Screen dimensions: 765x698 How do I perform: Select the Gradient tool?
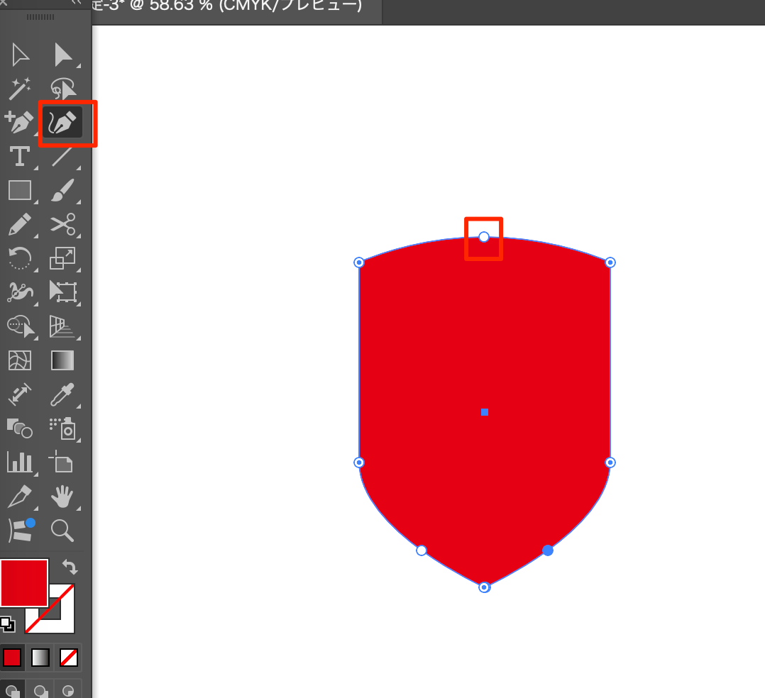coord(63,360)
